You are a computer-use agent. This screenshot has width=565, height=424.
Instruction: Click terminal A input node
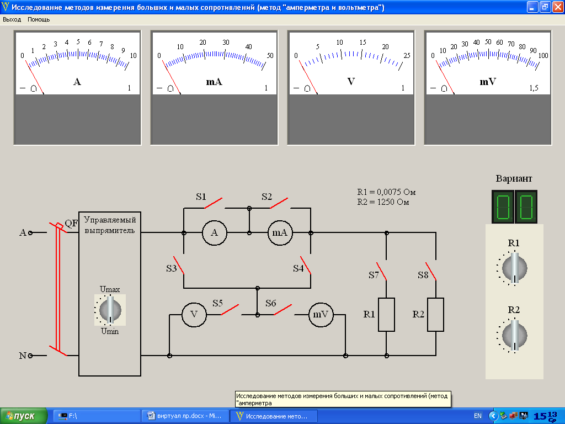click(x=30, y=233)
